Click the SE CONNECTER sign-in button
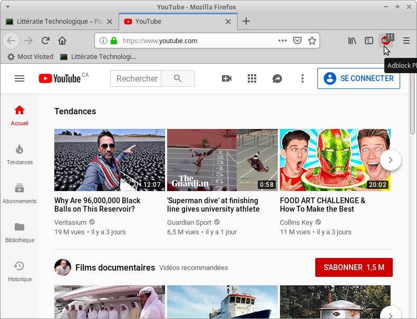Image resolution: width=417 pixels, height=319 pixels. coord(358,78)
